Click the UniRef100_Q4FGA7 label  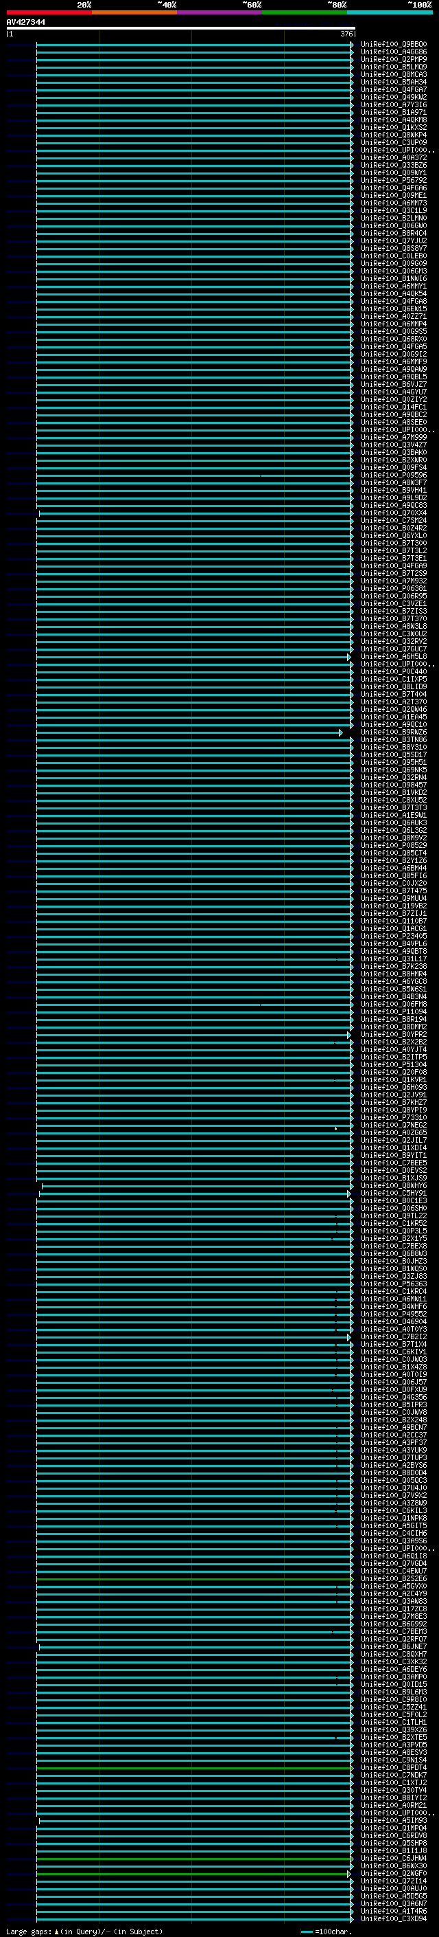[394, 89]
